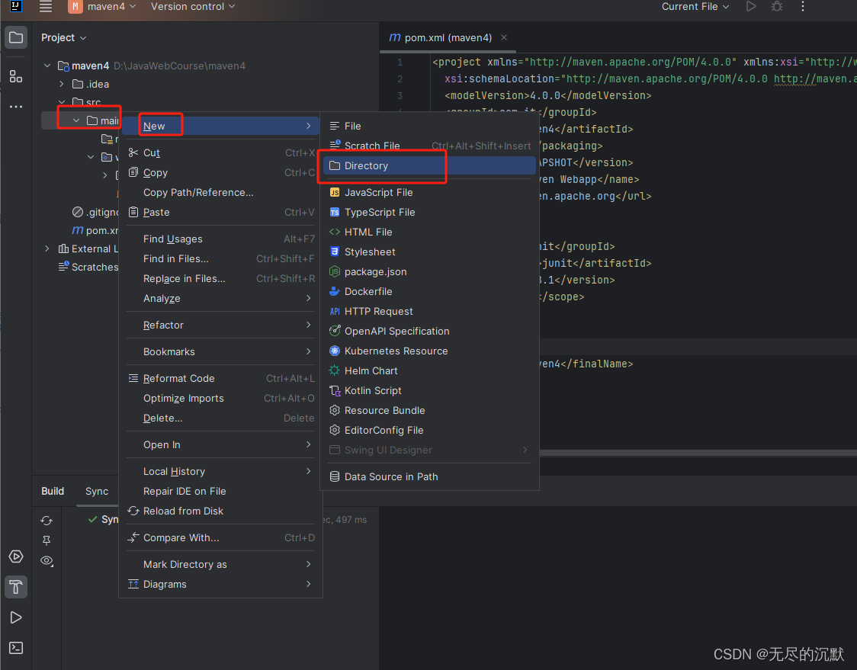Choose Delete... in context menu
The image size is (857, 670).
[221, 418]
